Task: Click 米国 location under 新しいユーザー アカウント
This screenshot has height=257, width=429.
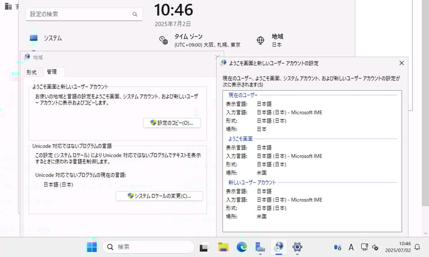Action: [261, 216]
